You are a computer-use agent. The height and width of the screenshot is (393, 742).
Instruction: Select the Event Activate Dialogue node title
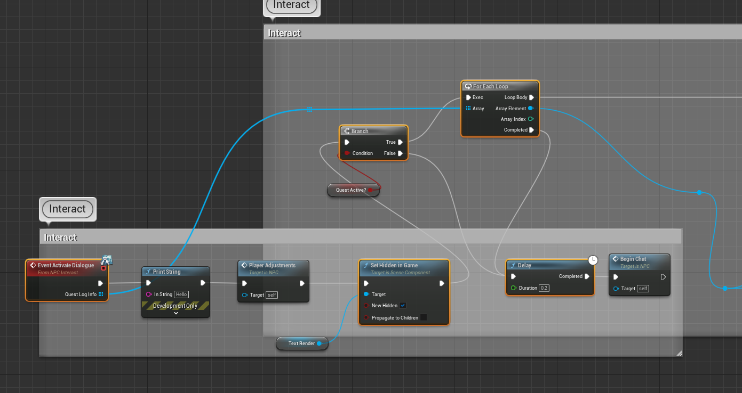(66, 265)
